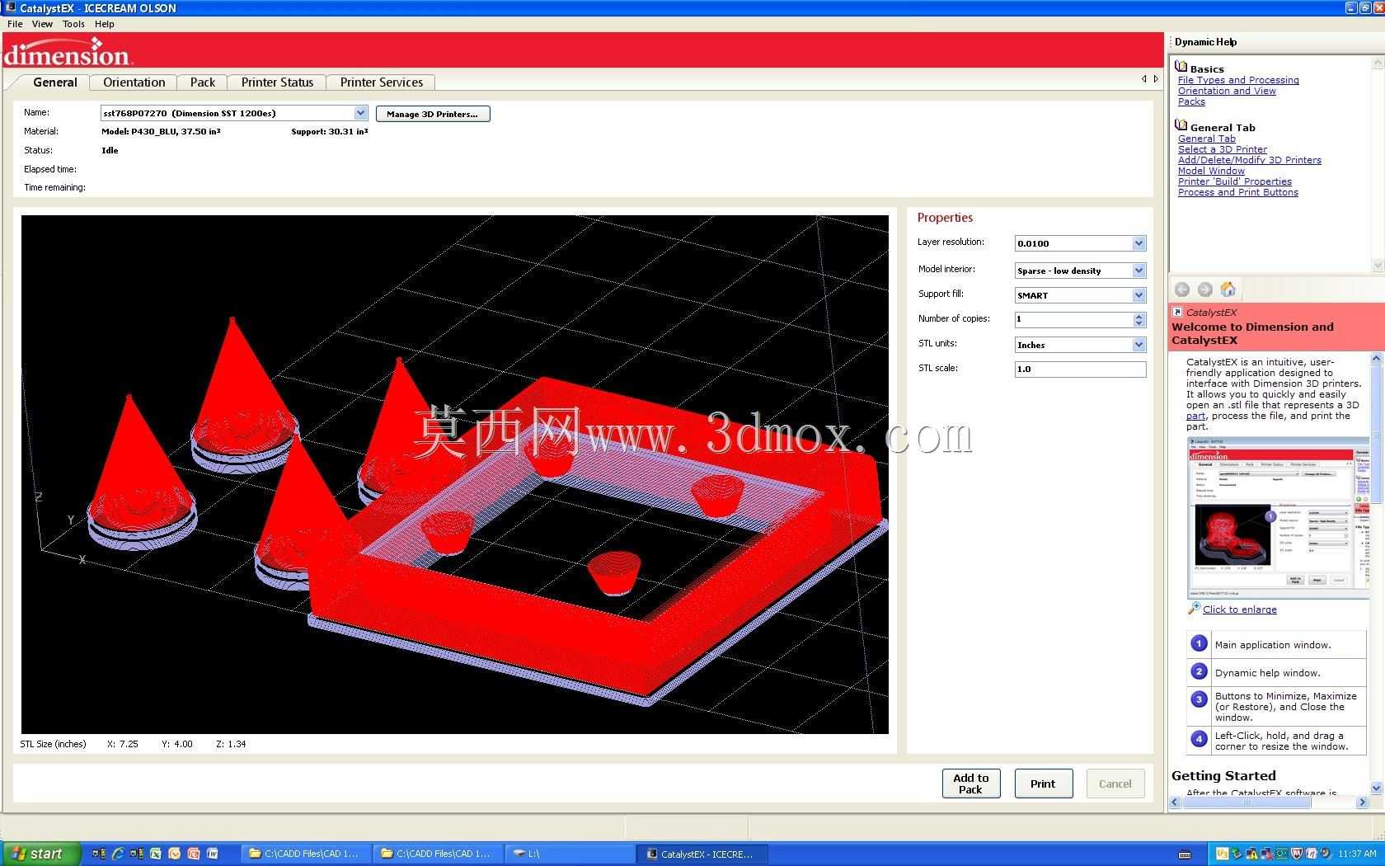Open the Support fill dropdown
This screenshot has width=1385, height=866.
tap(1139, 295)
